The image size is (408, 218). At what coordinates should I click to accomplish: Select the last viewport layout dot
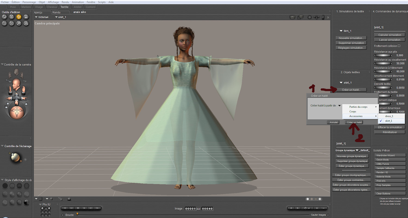[320, 199]
